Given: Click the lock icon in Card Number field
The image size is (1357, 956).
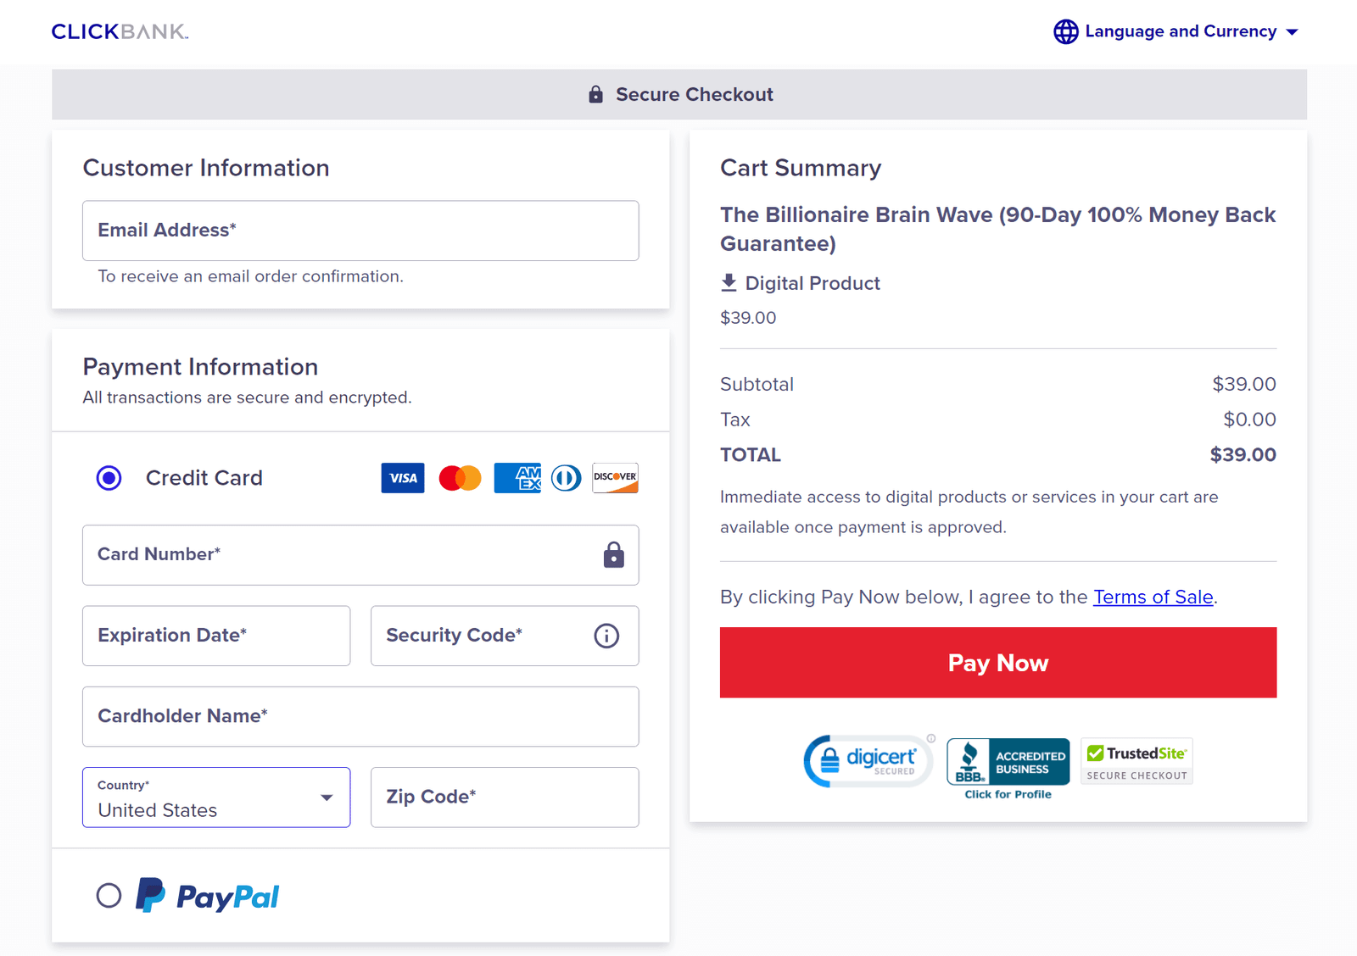Looking at the screenshot, I should click(612, 555).
